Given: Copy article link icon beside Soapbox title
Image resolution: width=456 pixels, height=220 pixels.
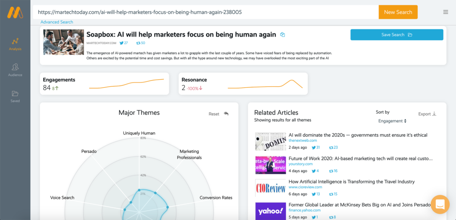Looking at the screenshot, I should pos(282,35).
